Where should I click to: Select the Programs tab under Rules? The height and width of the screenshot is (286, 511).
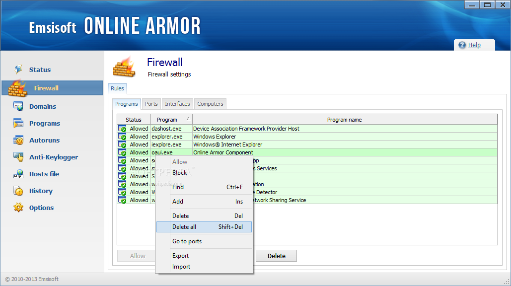point(127,104)
